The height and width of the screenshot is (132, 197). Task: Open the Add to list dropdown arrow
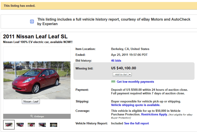(130, 74)
